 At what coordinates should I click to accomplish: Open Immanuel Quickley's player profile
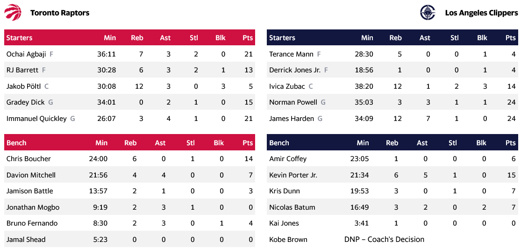(x=36, y=119)
